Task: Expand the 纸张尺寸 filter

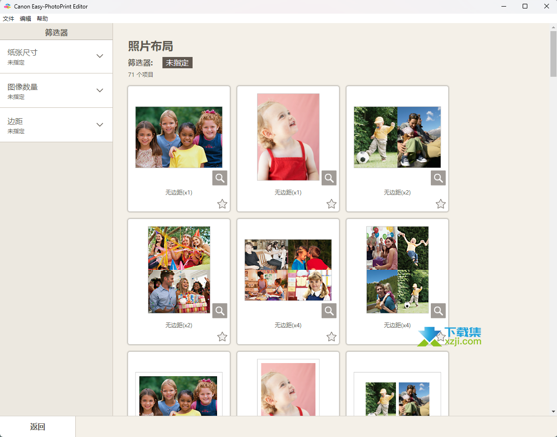Action: [x=56, y=57]
